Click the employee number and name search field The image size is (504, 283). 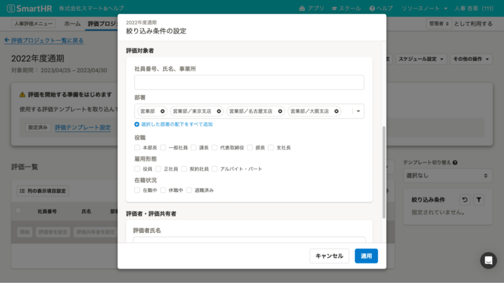[249, 82]
